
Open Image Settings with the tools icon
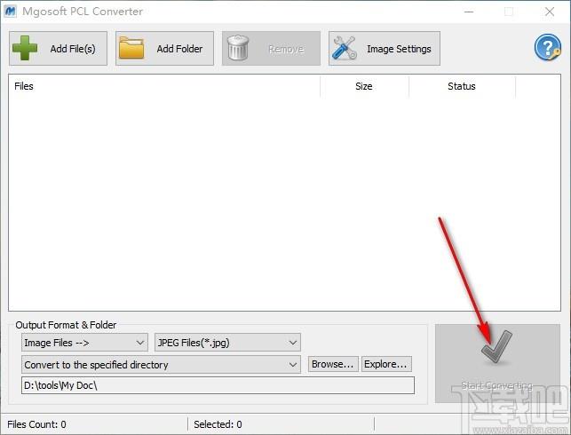(385, 49)
